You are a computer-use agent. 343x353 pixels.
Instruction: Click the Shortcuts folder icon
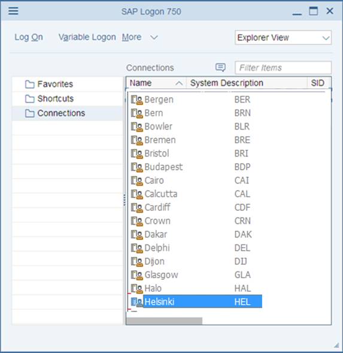[30, 99]
